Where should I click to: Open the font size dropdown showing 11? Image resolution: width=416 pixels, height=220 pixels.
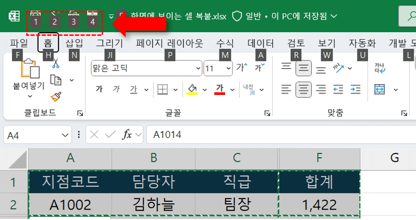click(x=228, y=68)
